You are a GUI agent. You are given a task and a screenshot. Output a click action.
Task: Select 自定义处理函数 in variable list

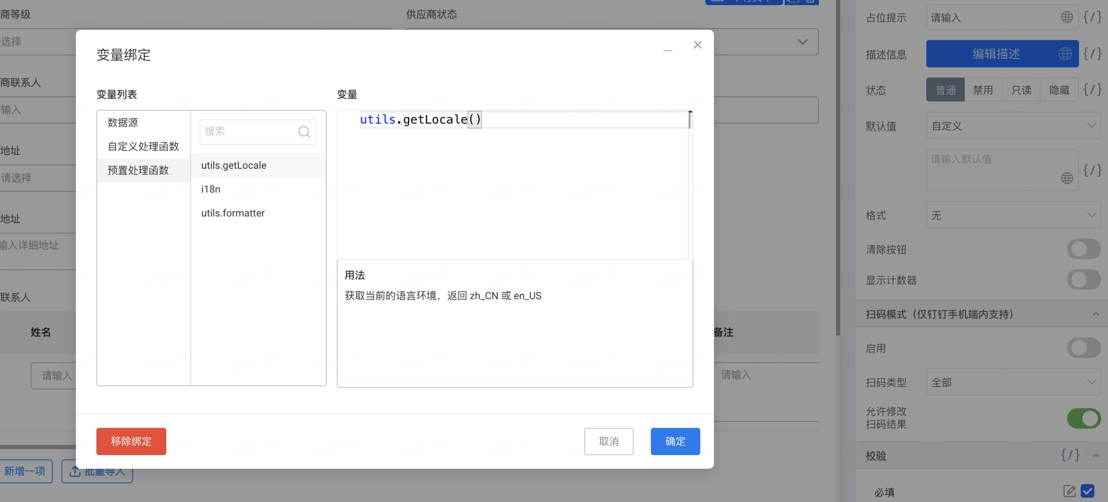click(x=143, y=146)
